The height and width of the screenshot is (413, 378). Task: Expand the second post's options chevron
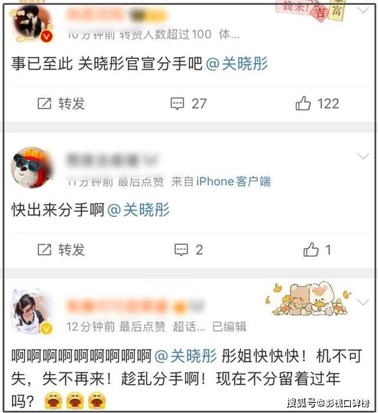(x=363, y=156)
